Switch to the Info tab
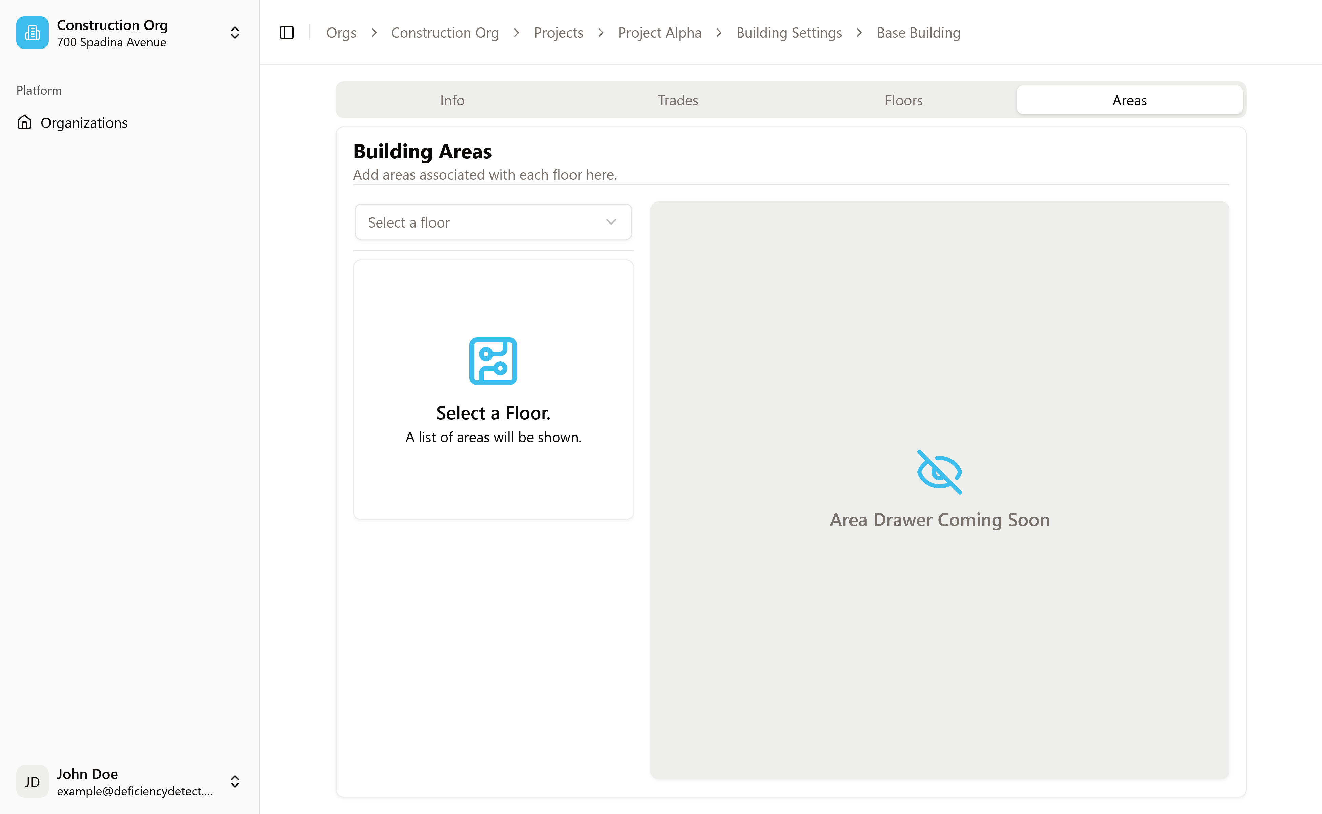The image size is (1322, 814). pos(452,100)
